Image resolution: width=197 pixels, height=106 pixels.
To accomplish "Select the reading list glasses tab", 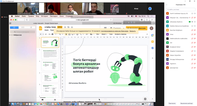I will tap(23, 27).
